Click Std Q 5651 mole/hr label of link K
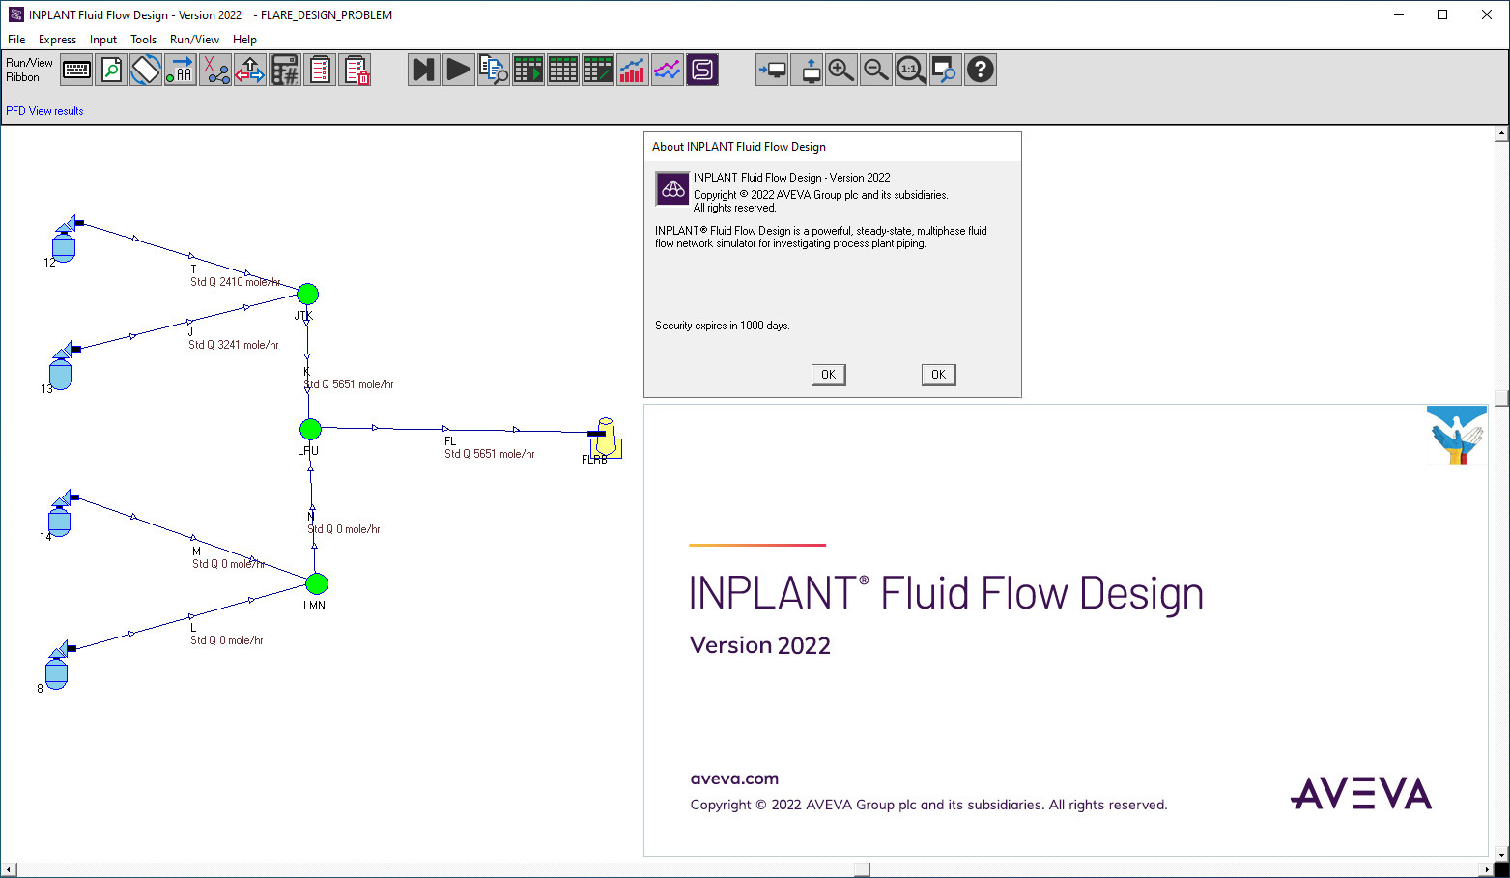 click(350, 384)
